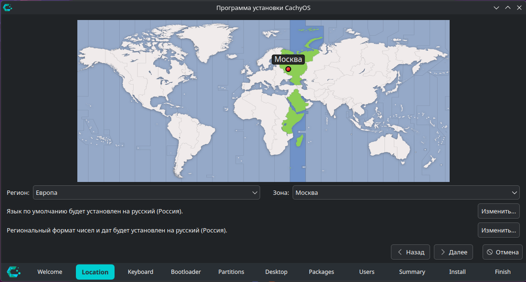Click the Москва label on the map
This screenshot has width=526, height=282.
pos(288,59)
